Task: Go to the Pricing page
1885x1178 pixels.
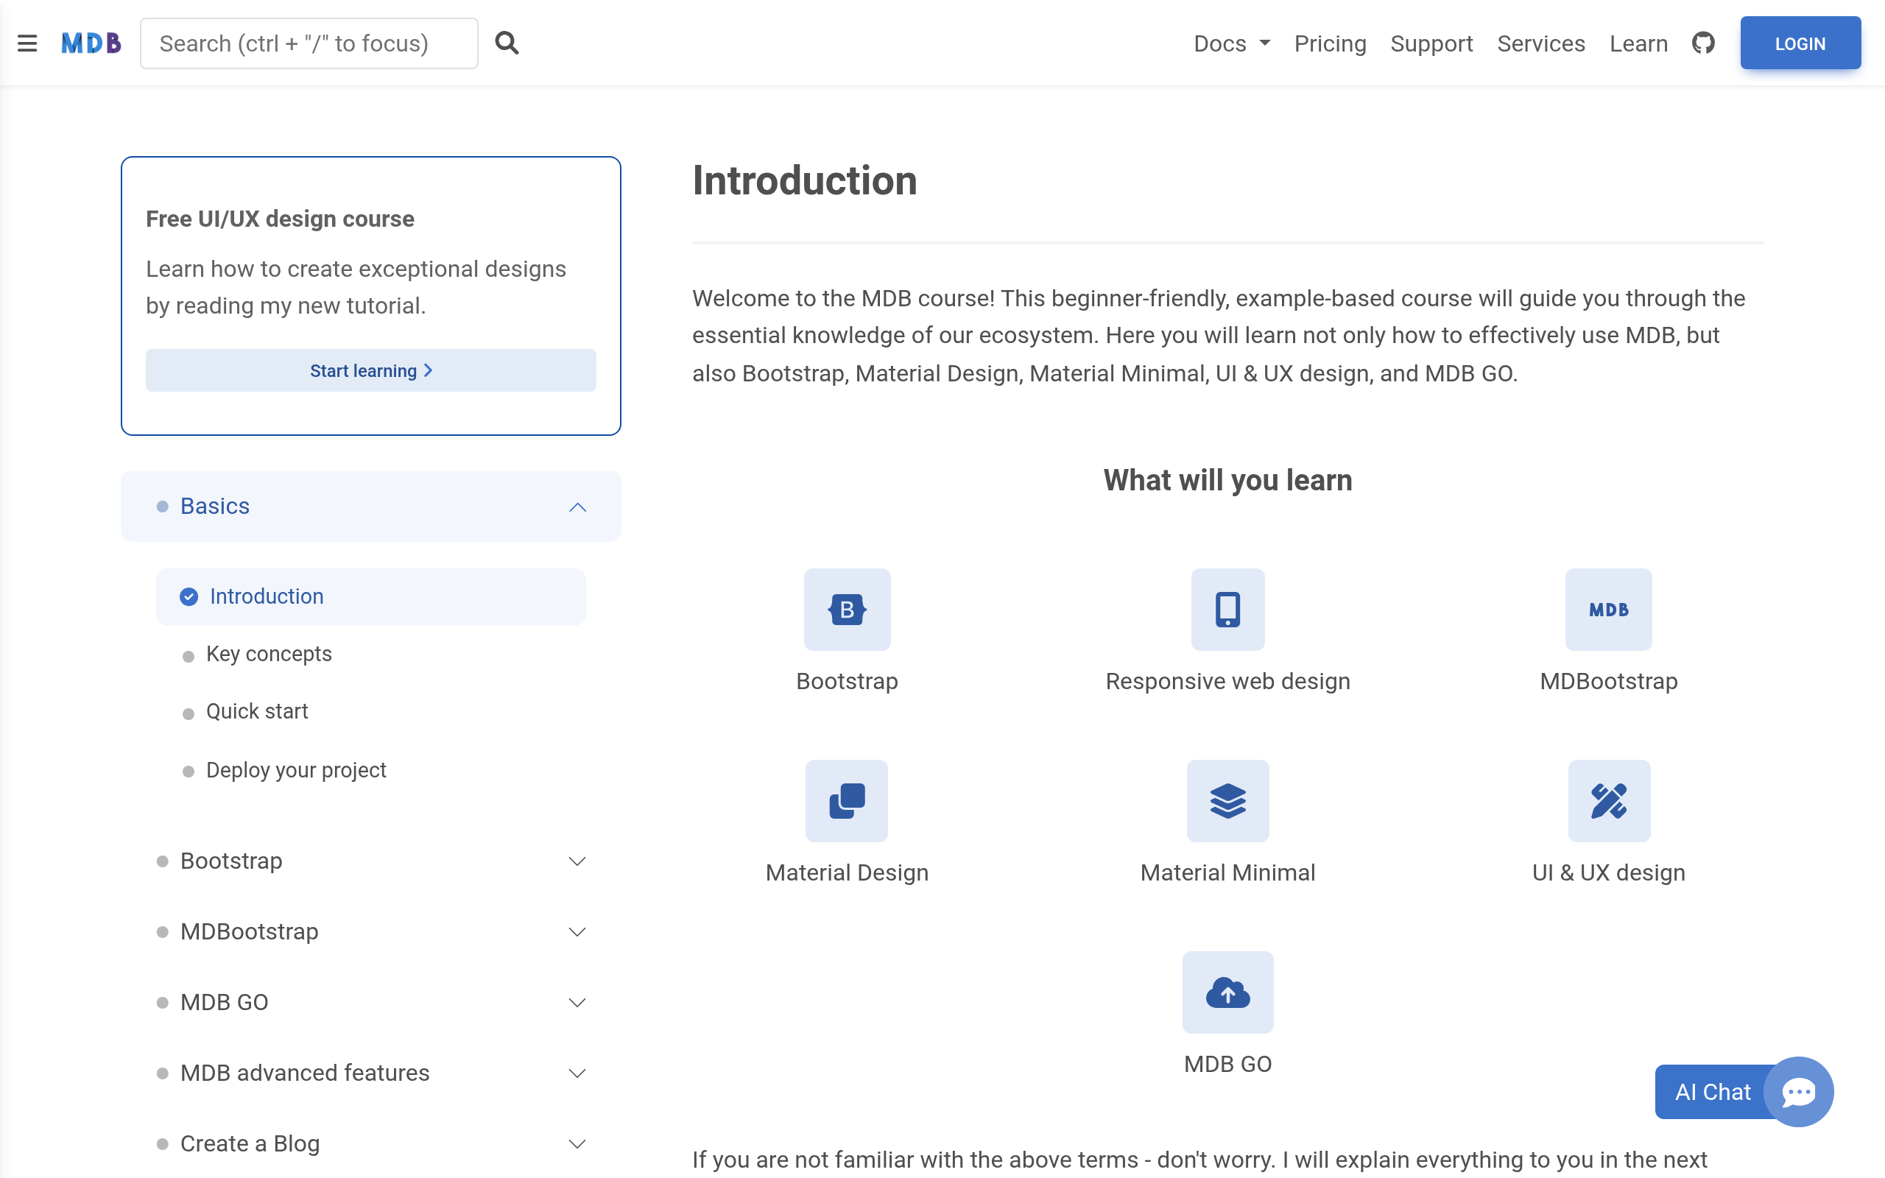Action: (x=1330, y=43)
